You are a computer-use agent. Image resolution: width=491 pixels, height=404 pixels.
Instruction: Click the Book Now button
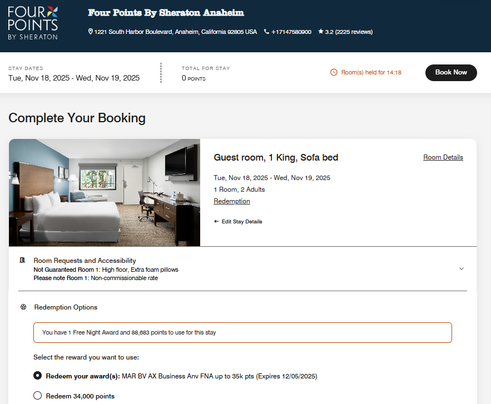coord(451,72)
